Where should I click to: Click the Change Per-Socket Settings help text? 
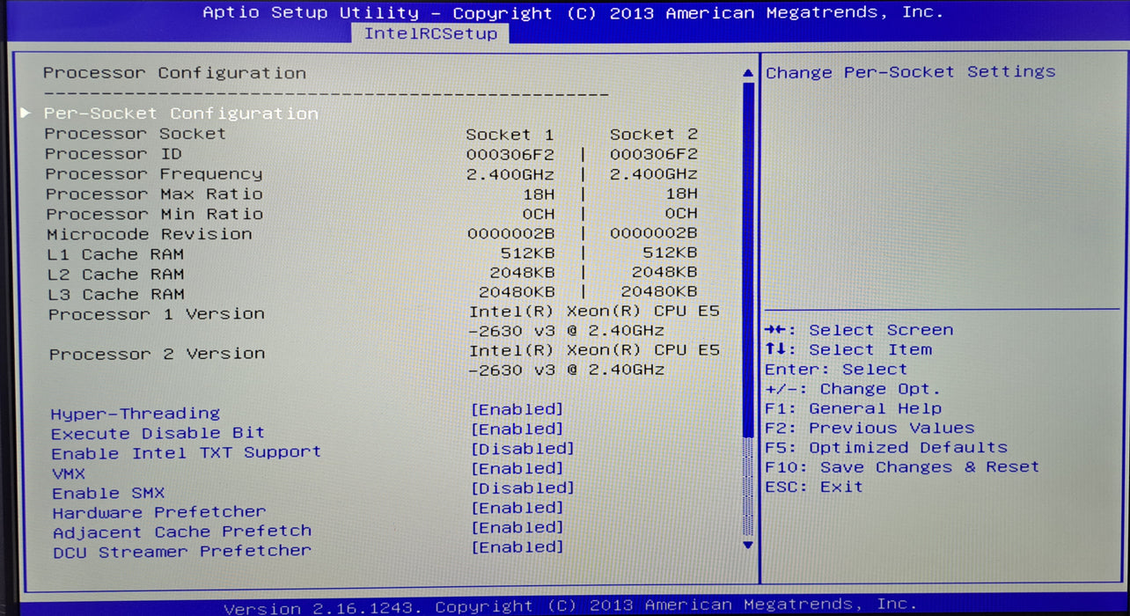[910, 72]
